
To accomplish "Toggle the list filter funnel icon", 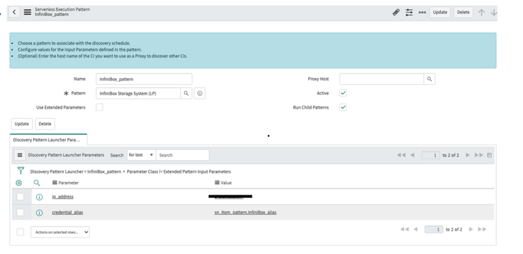I will pos(21,171).
